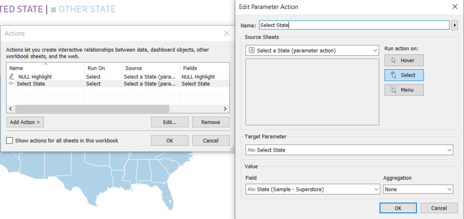Screen dimensions: 464x219
Task: Open the Add Action menu button
Action: [x=25, y=122]
